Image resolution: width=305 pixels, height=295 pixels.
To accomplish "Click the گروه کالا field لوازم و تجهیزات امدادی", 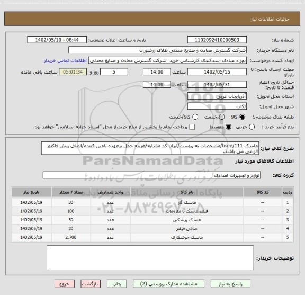I will click(151, 175).
